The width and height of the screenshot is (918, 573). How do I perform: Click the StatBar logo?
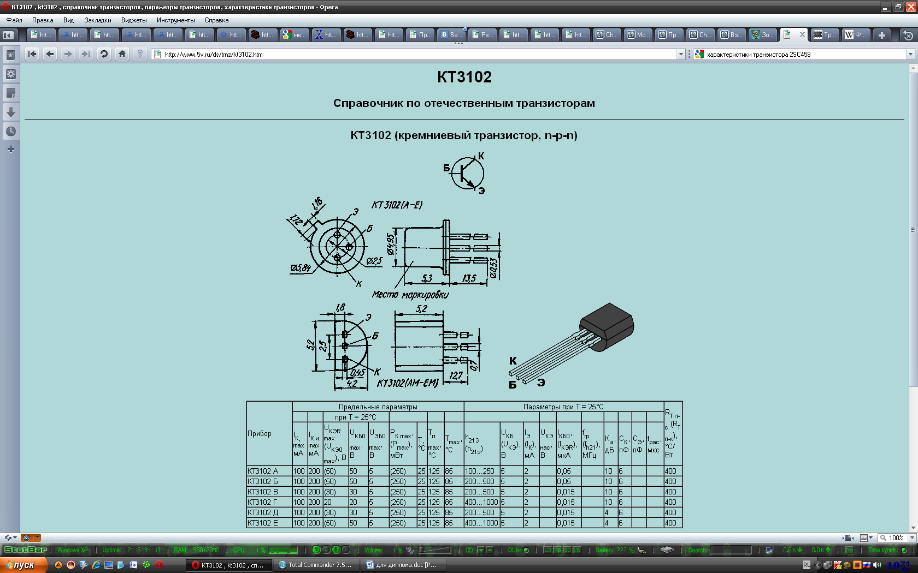pyautogui.click(x=26, y=550)
